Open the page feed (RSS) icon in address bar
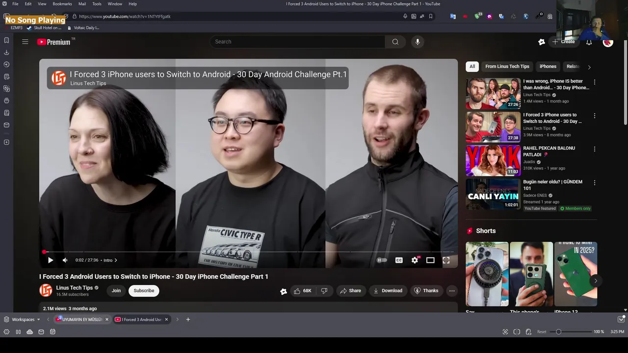The height and width of the screenshot is (353, 628). point(414,16)
